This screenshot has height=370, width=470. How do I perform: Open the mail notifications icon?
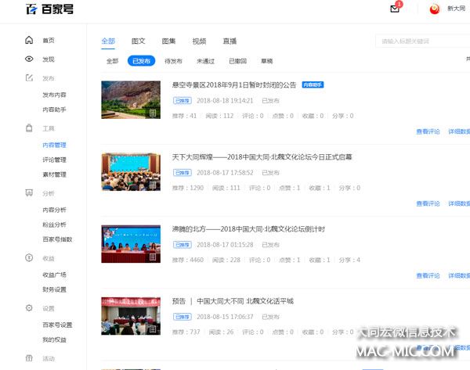tap(395, 9)
